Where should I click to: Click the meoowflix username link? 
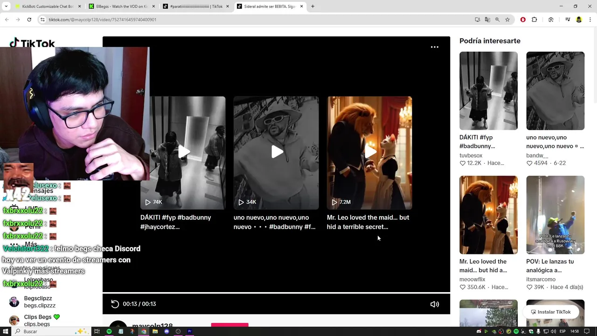click(x=472, y=279)
